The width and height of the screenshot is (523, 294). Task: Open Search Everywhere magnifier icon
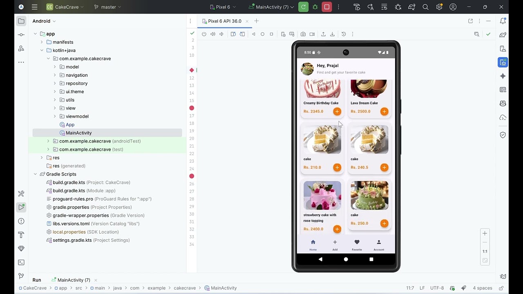425,7
